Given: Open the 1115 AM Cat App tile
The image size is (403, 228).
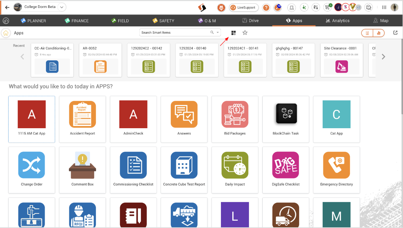Looking at the screenshot, I should (x=32, y=119).
